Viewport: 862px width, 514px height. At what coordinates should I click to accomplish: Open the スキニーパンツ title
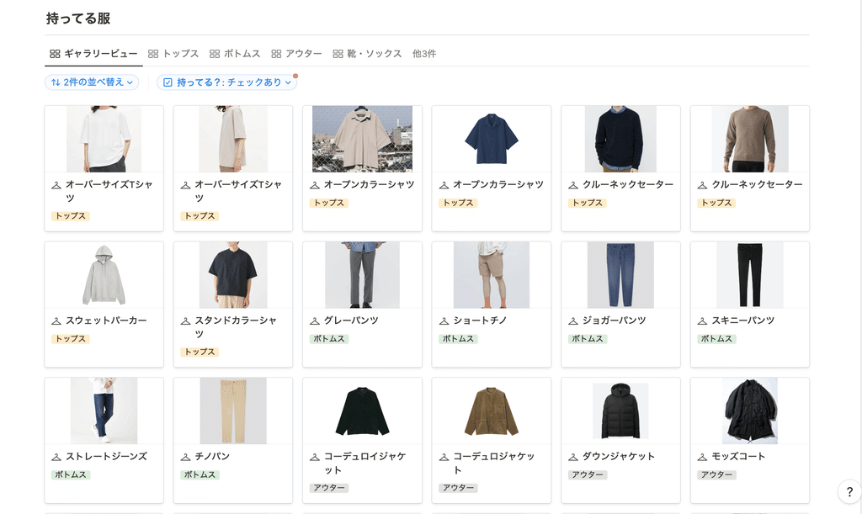[x=742, y=321]
